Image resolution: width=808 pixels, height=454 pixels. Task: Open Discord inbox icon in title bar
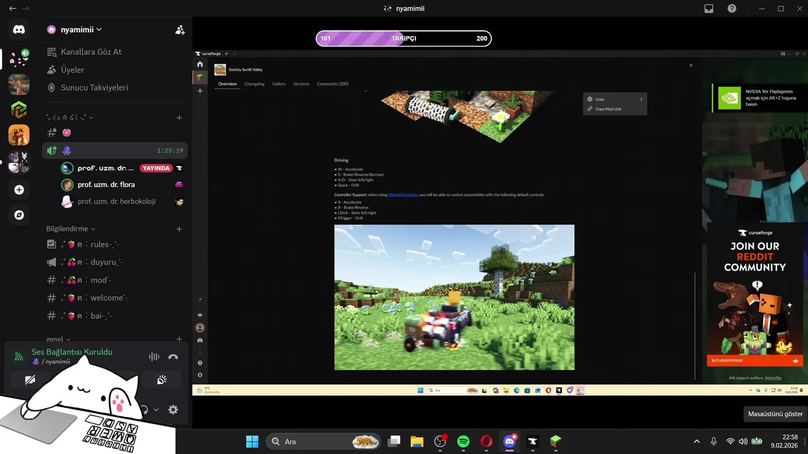coord(709,9)
